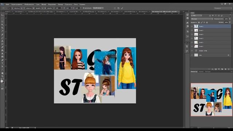Toggle maintain aspect ratio link
Image resolution: width=233 pixels, height=131 pixels.
[42, 8]
